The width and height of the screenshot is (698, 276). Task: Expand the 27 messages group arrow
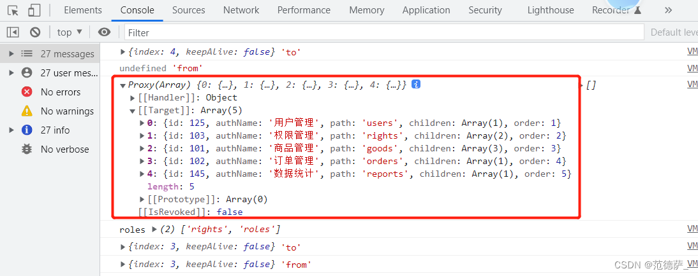point(11,53)
